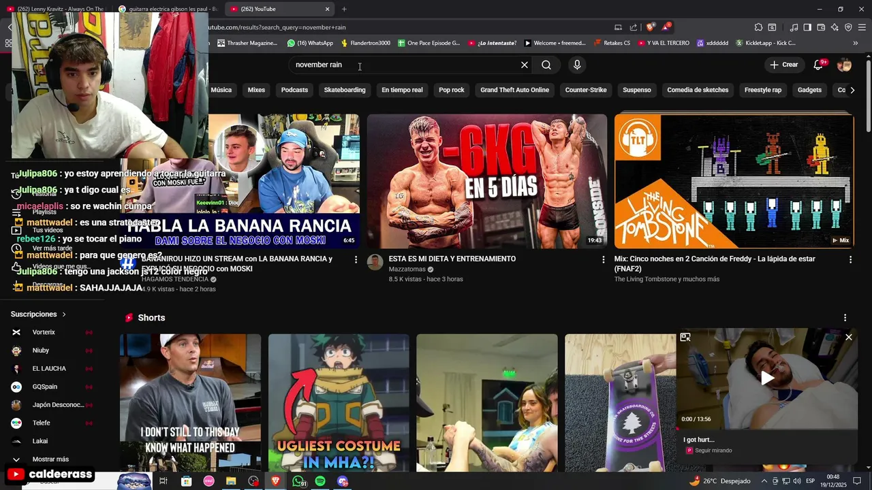The height and width of the screenshot is (490, 872).
Task: Show more filter chips with the right arrow
Action: (x=852, y=90)
